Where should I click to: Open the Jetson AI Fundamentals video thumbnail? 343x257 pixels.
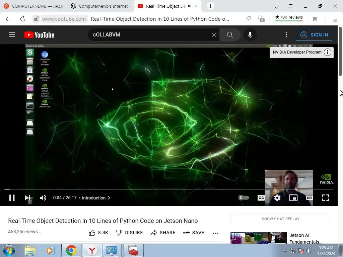tap(258, 238)
